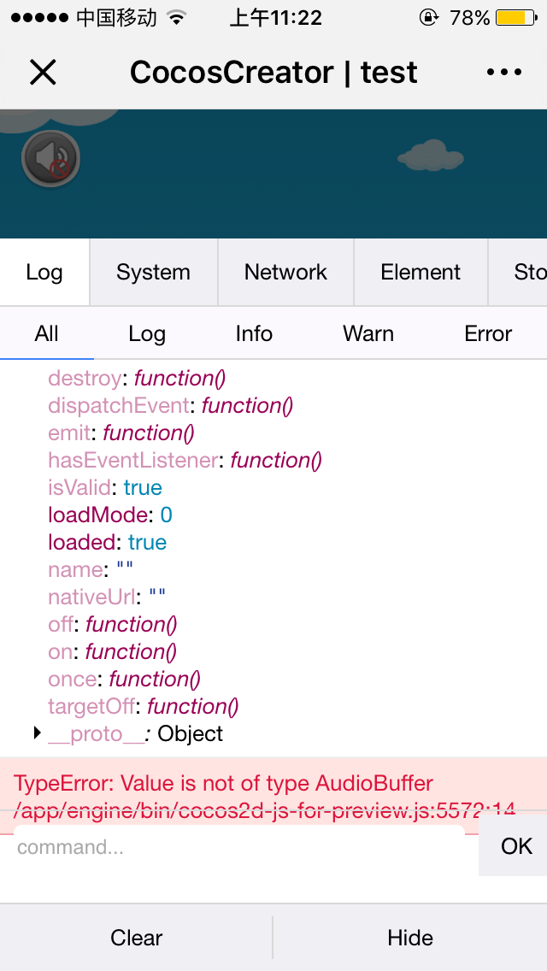Filter logs by All
Viewport: 547px width, 971px height.
(47, 334)
